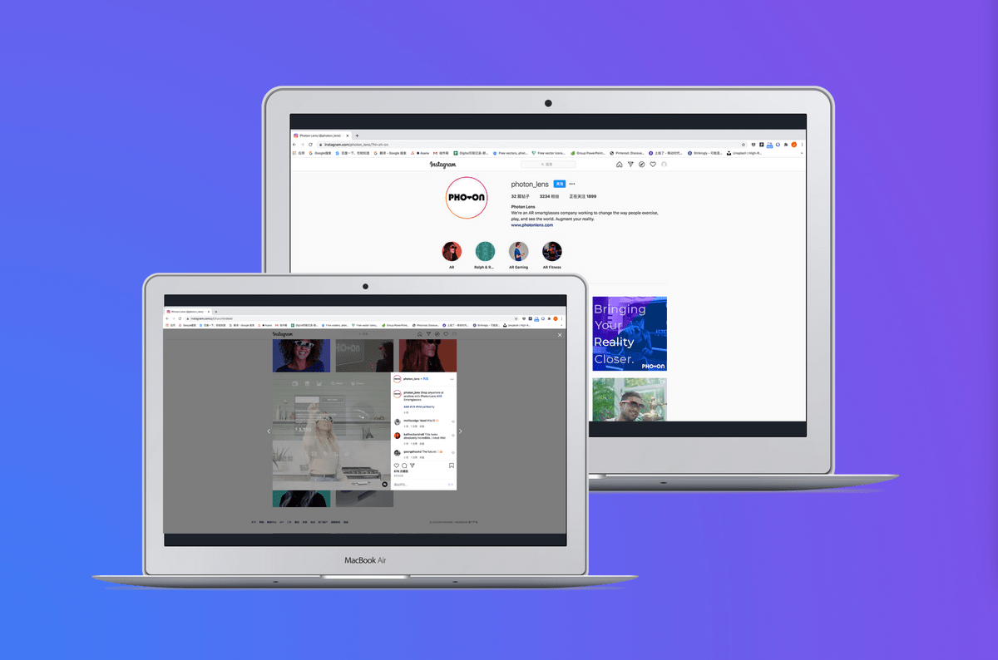Open mollieodge's avatar in comments
The height and width of the screenshot is (660, 998).
398,421
